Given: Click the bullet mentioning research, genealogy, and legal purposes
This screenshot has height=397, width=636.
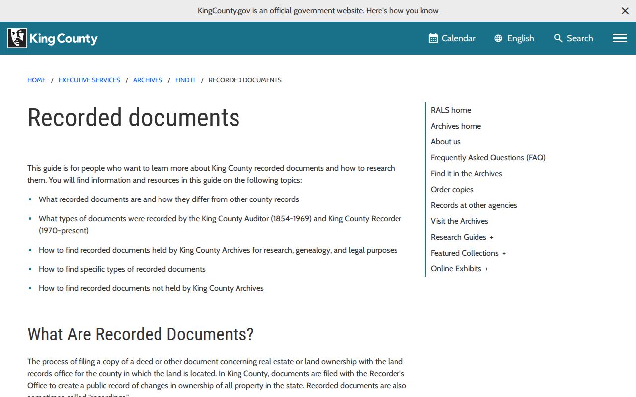Looking at the screenshot, I should [218, 250].
